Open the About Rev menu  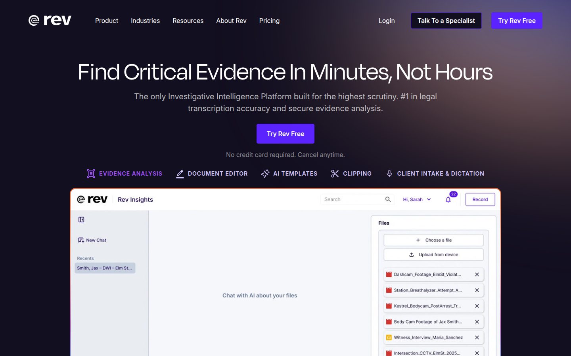pyautogui.click(x=231, y=21)
